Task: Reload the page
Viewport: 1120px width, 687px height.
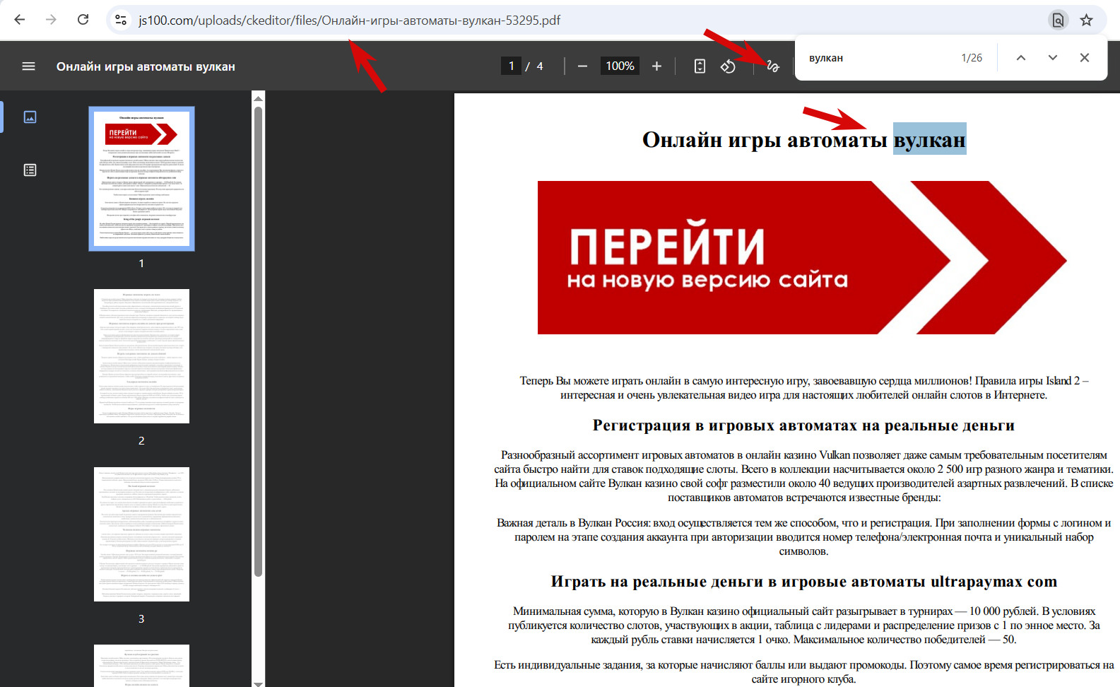Action: pos(83,20)
